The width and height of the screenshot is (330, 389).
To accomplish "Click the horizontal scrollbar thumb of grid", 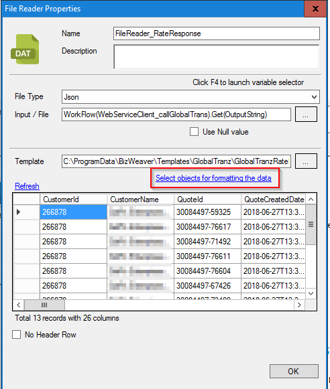I will click(x=44, y=305).
